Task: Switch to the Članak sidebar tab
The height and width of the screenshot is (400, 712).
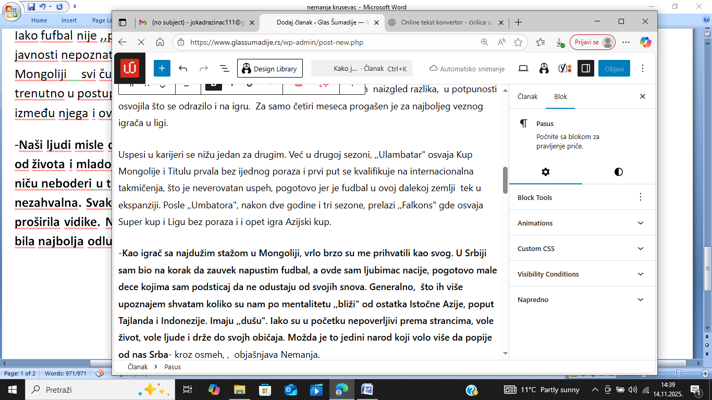Action: tap(527, 96)
